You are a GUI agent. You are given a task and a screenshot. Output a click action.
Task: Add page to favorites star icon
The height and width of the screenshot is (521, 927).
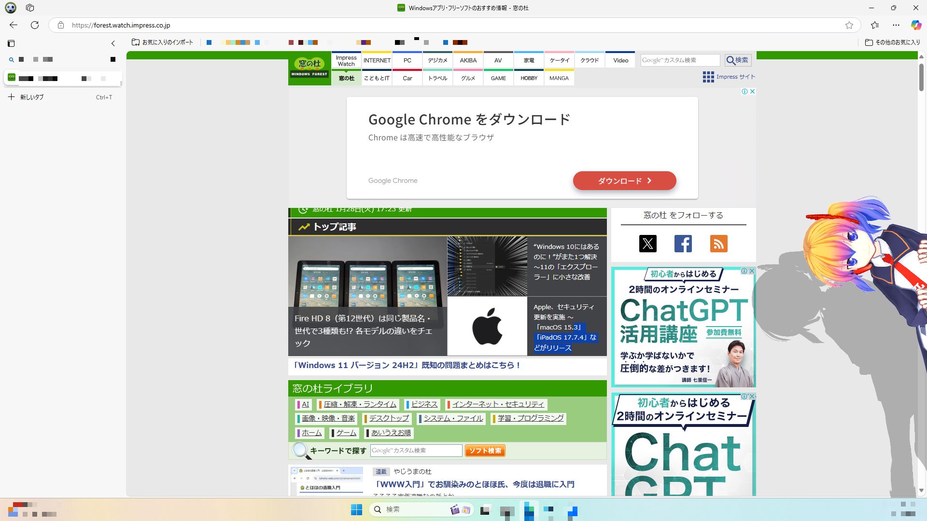[849, 25]
